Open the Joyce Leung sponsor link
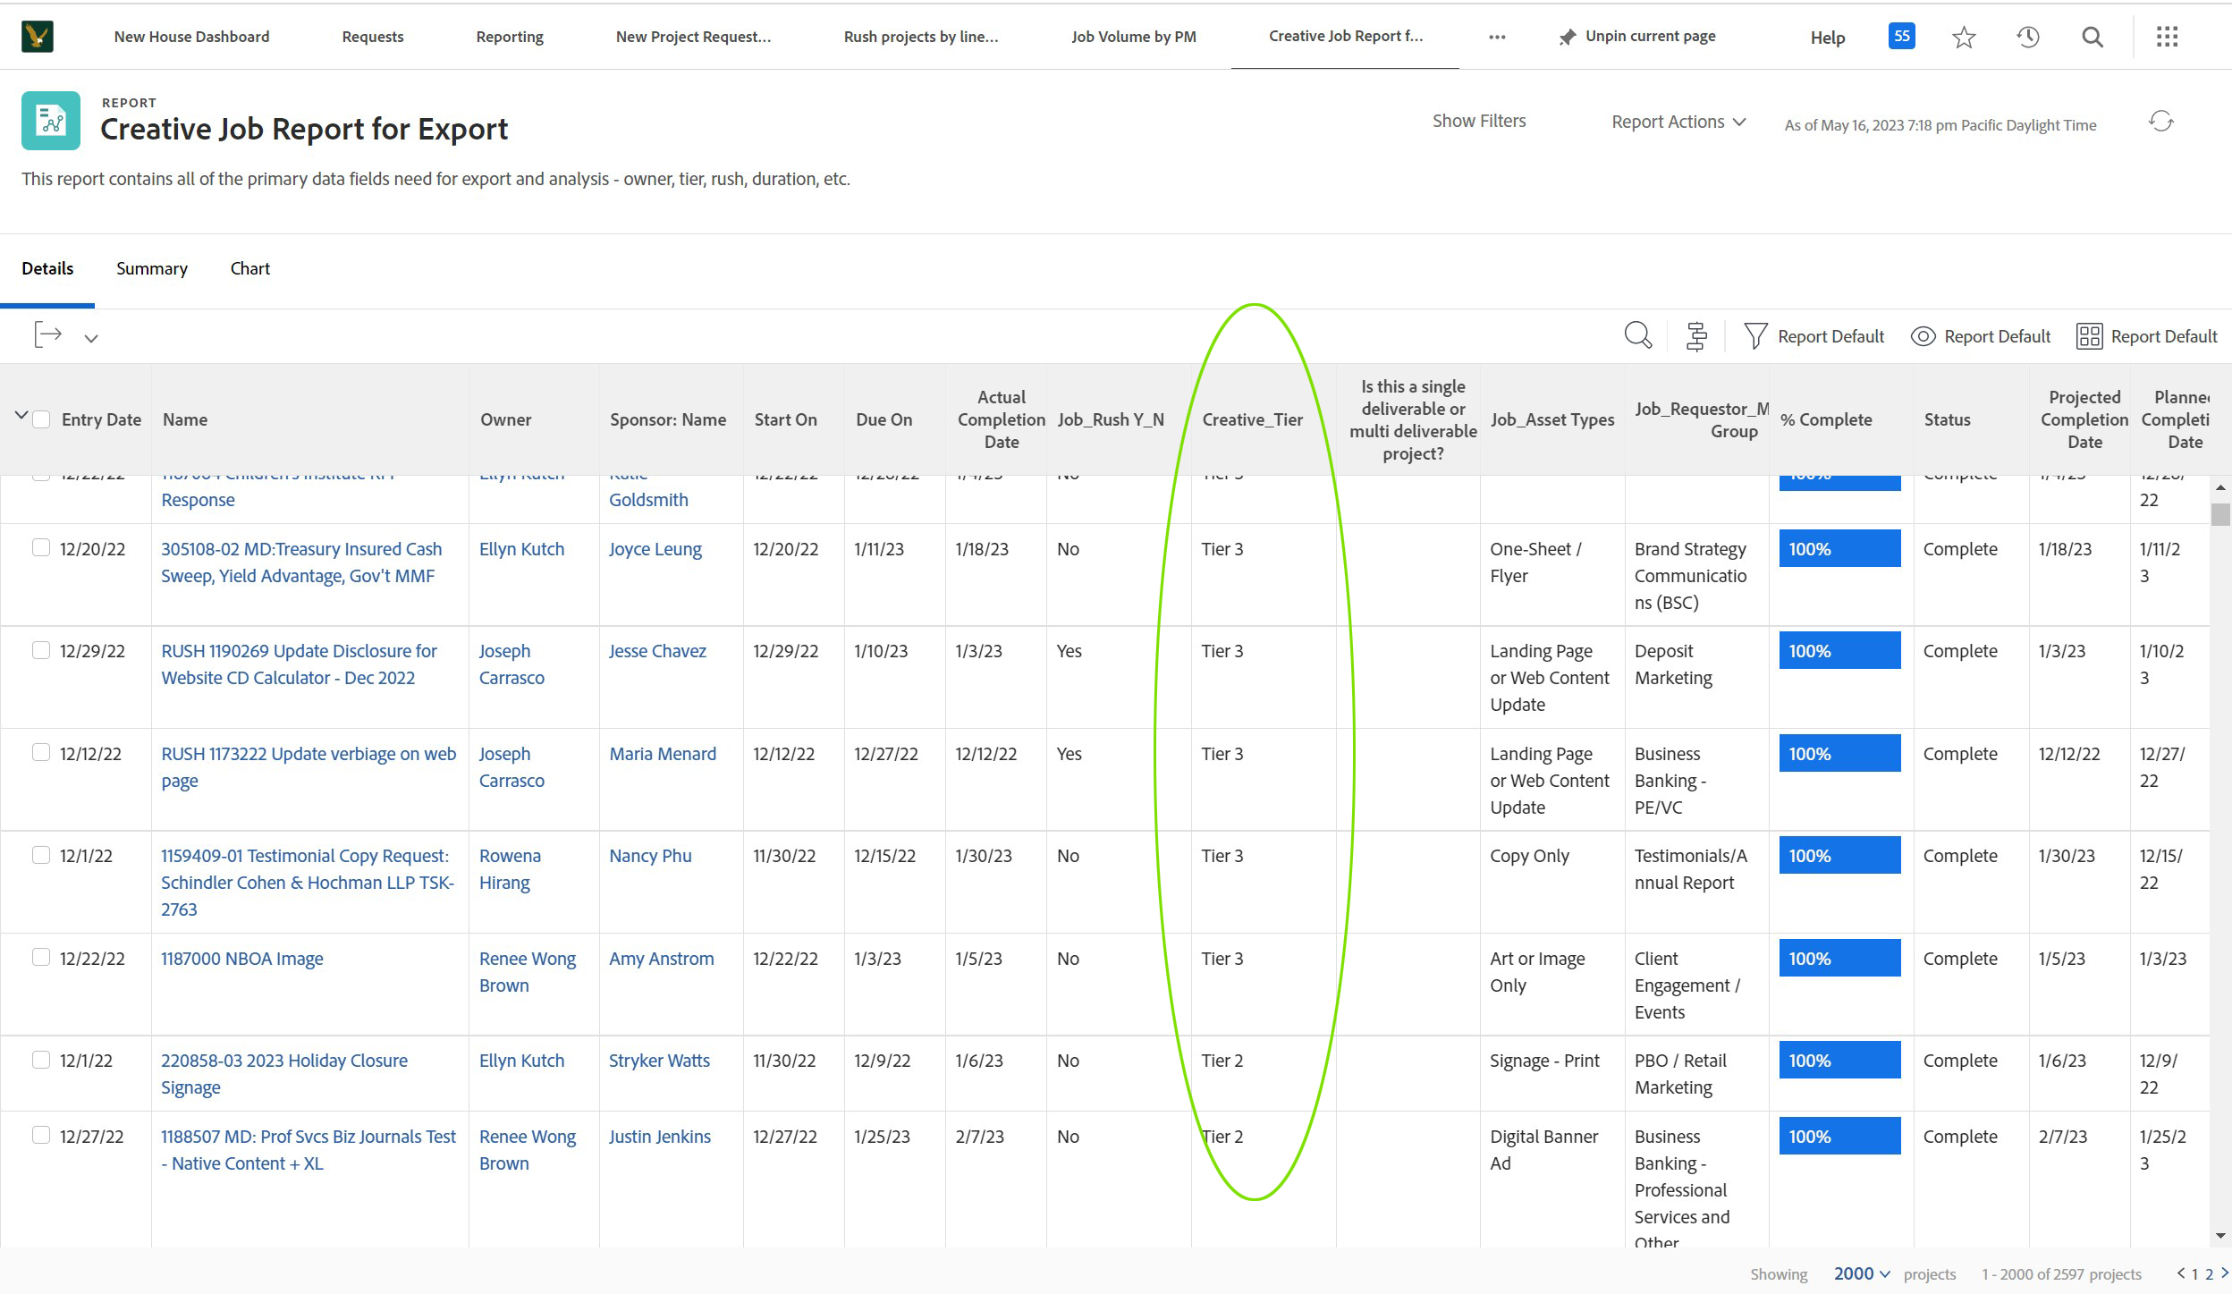 coord(655,549)
